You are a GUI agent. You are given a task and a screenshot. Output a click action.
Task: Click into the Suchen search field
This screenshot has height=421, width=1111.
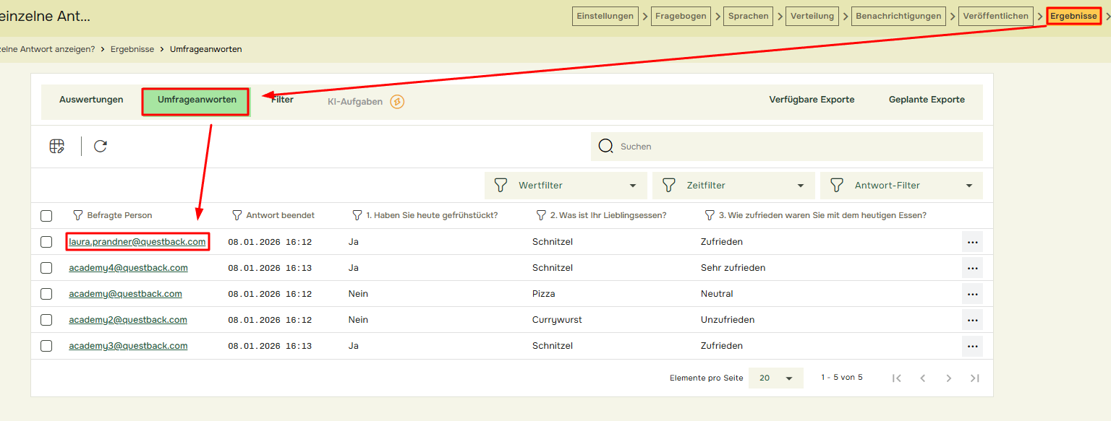click(x=796, y=147)
